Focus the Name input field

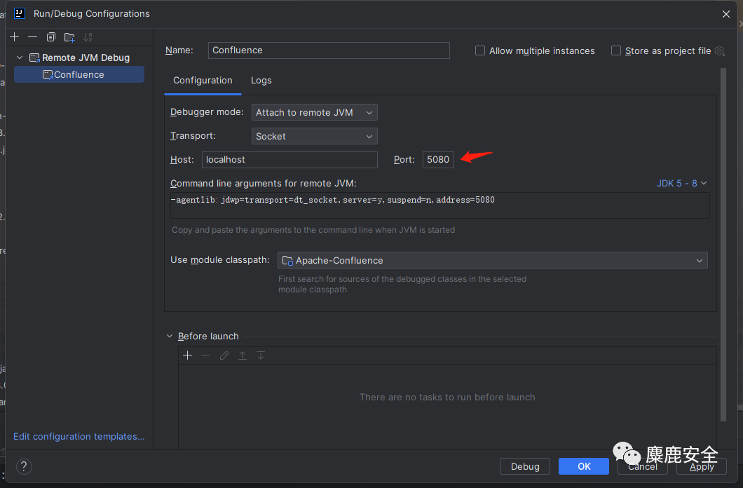[329, 50]
